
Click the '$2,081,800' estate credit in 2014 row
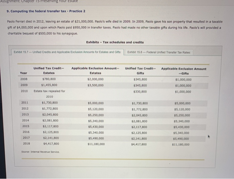(x=50, y=121)
